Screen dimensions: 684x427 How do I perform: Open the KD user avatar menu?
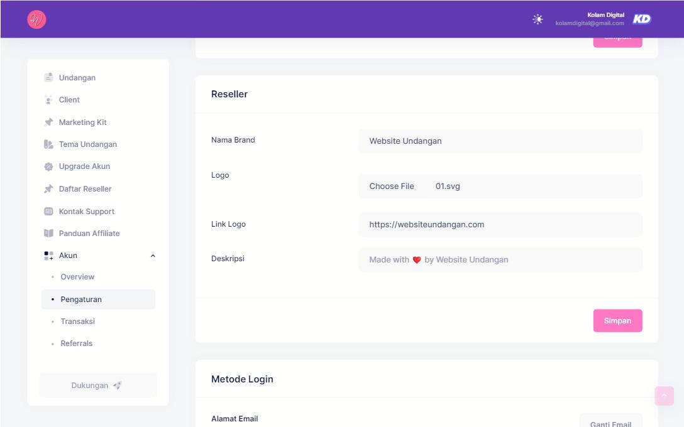(641, 19)
